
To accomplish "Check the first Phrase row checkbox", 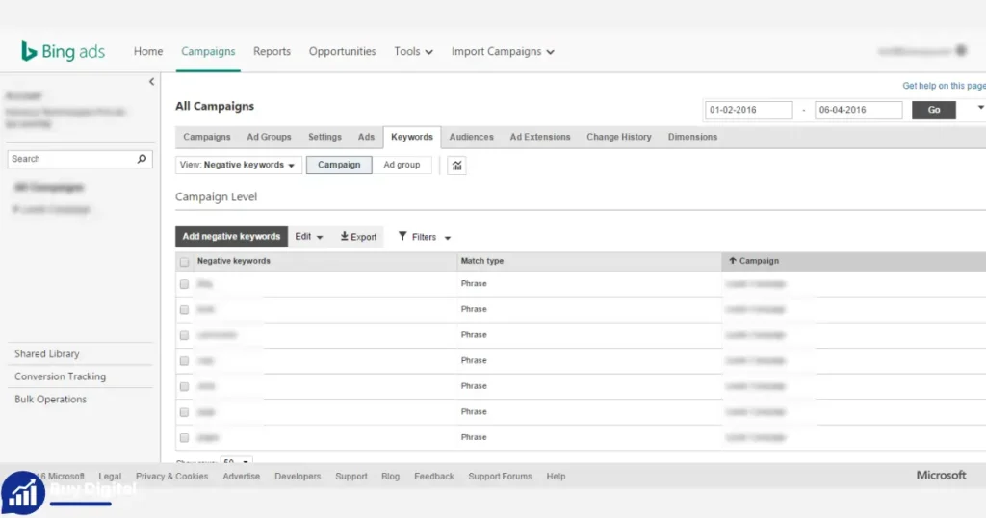I will point(184,284).
